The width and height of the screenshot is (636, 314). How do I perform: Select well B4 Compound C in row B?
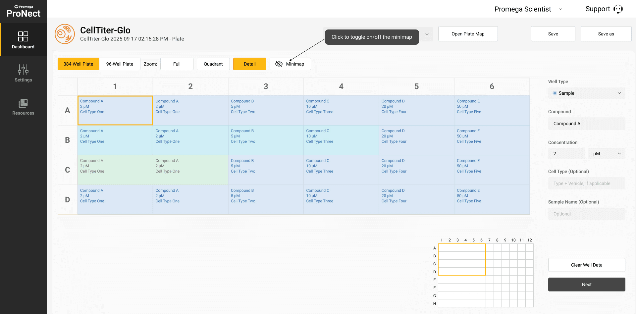tap(341, 140)
